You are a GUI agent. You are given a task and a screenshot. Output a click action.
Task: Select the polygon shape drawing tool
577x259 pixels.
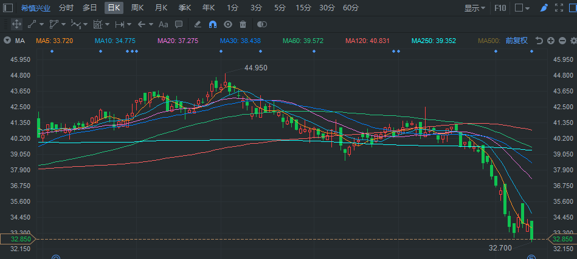tap(54, 25)
